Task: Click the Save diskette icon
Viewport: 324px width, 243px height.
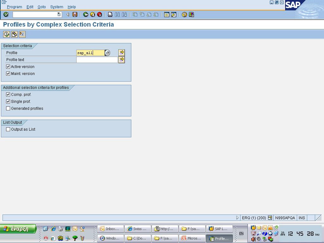Action: pyautogui.click(x=75, y=15)
